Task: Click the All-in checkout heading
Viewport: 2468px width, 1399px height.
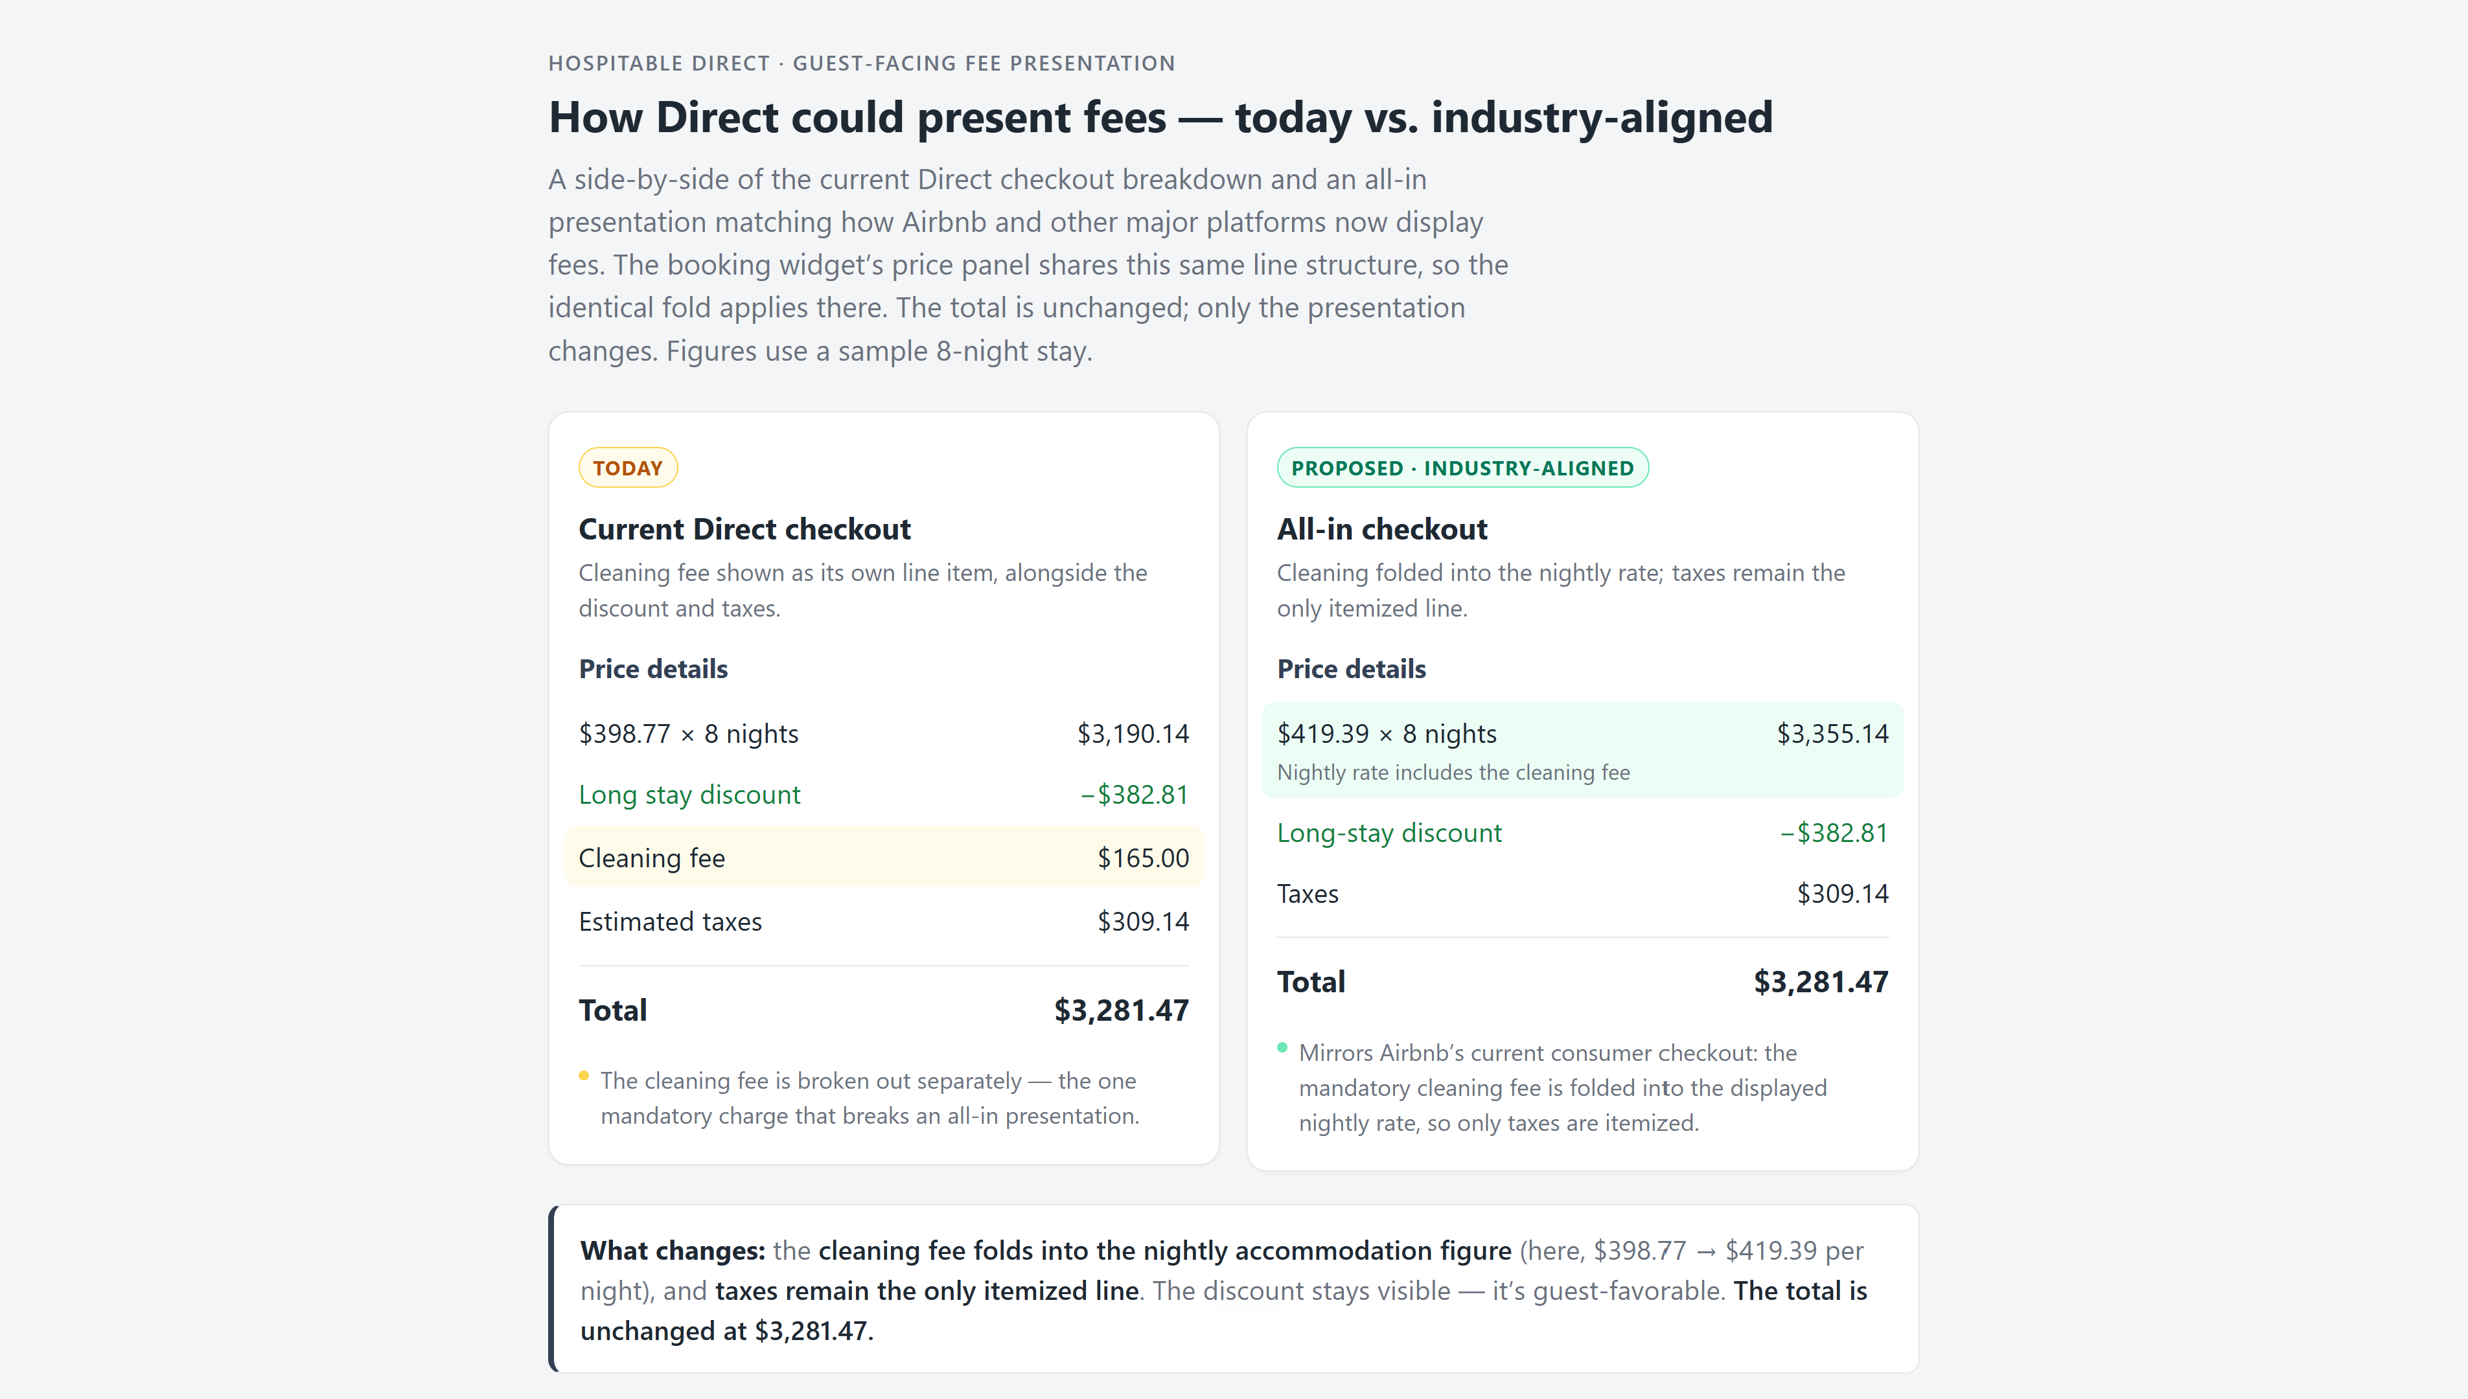Action: 1381,529
